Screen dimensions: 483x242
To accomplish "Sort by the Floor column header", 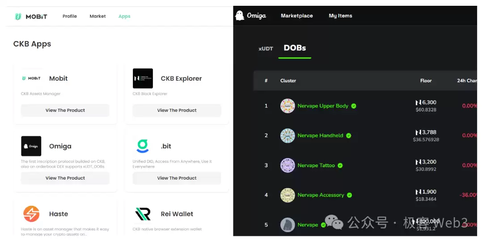I will (x=426, y=81).
